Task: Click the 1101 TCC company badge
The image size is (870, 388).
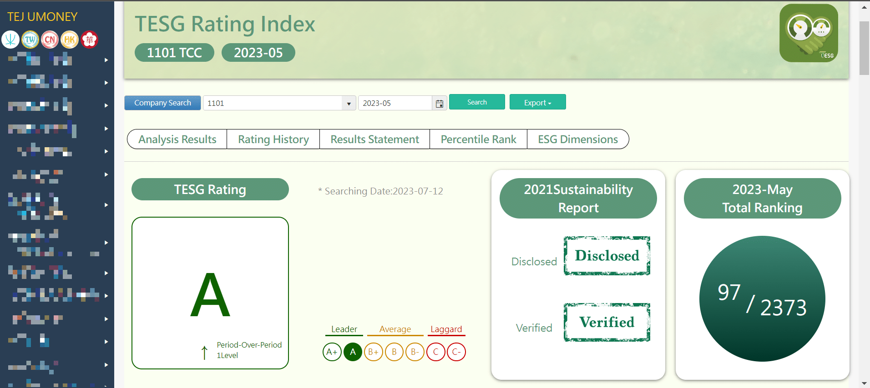Action: (174, 53)
